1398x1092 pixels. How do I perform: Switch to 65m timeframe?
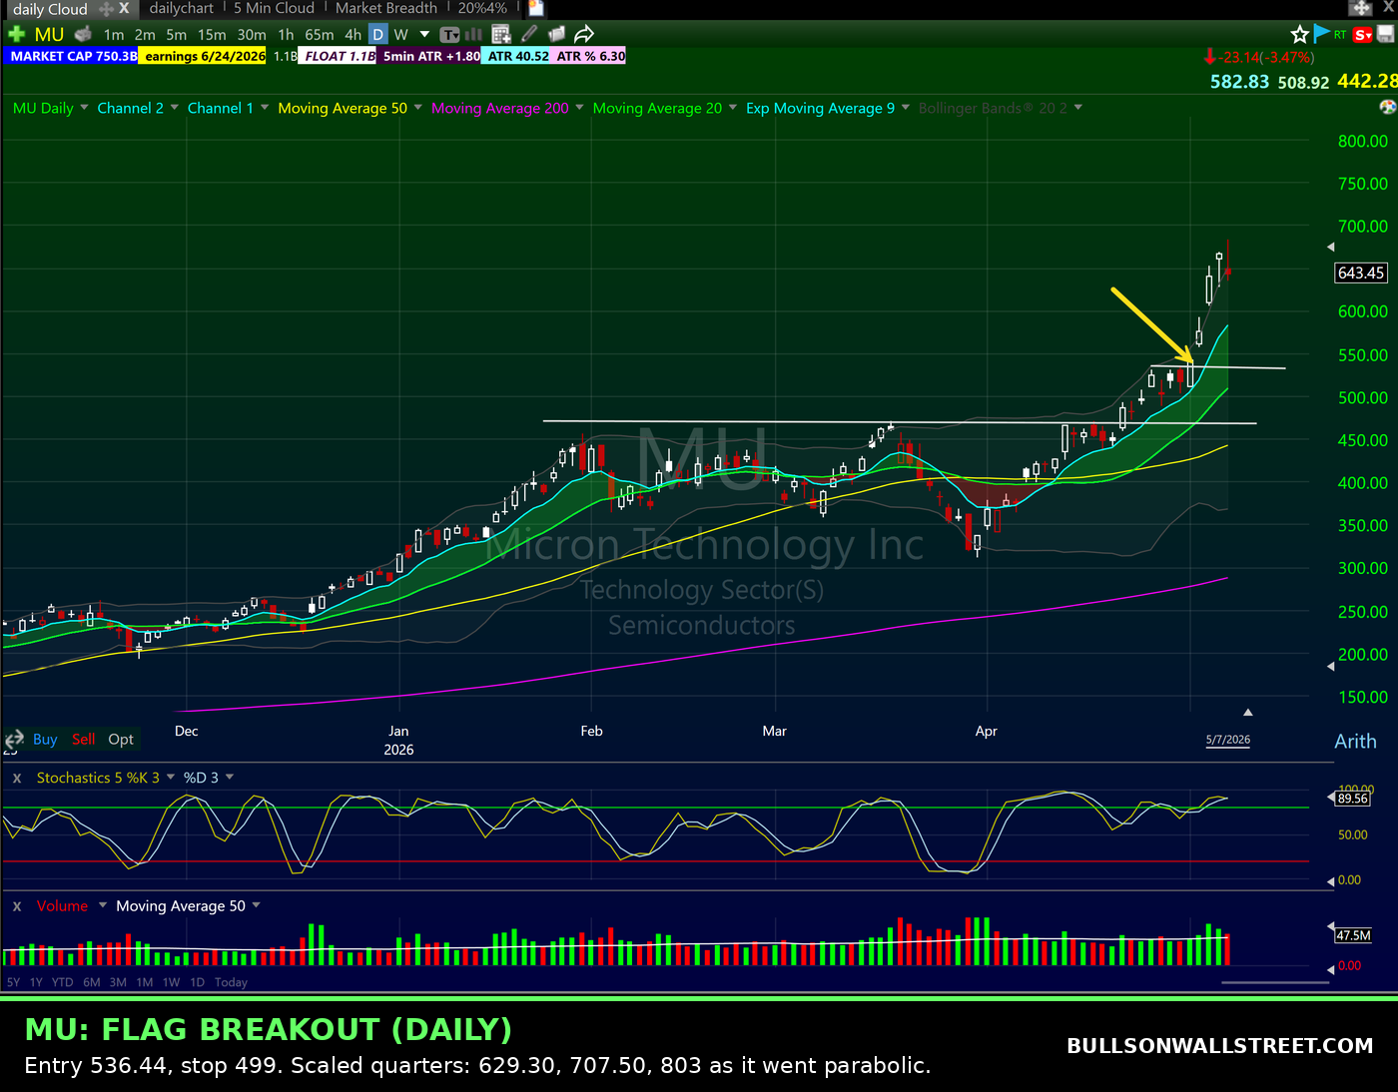coord(320,35)
